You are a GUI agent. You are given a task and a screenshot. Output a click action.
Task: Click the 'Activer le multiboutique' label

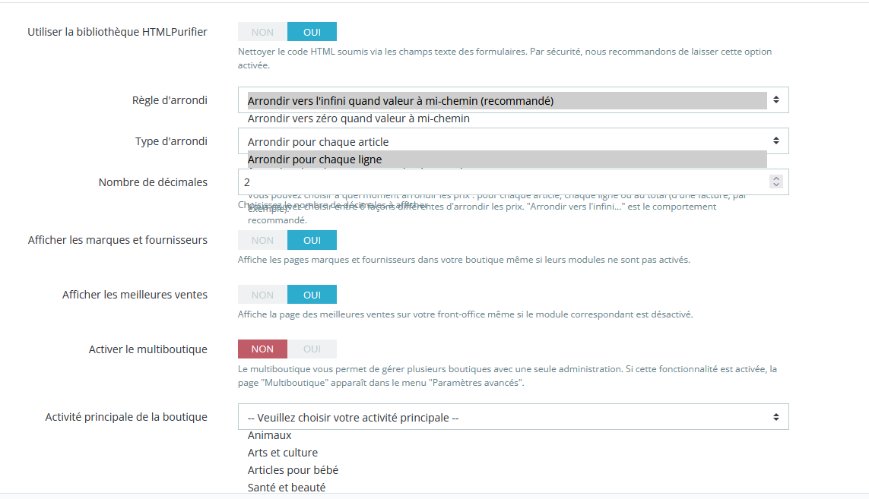(148, 349)
